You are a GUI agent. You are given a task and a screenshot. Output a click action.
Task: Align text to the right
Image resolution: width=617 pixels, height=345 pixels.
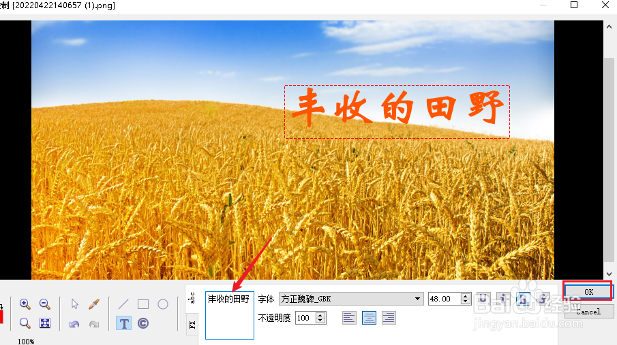point(389,318)
